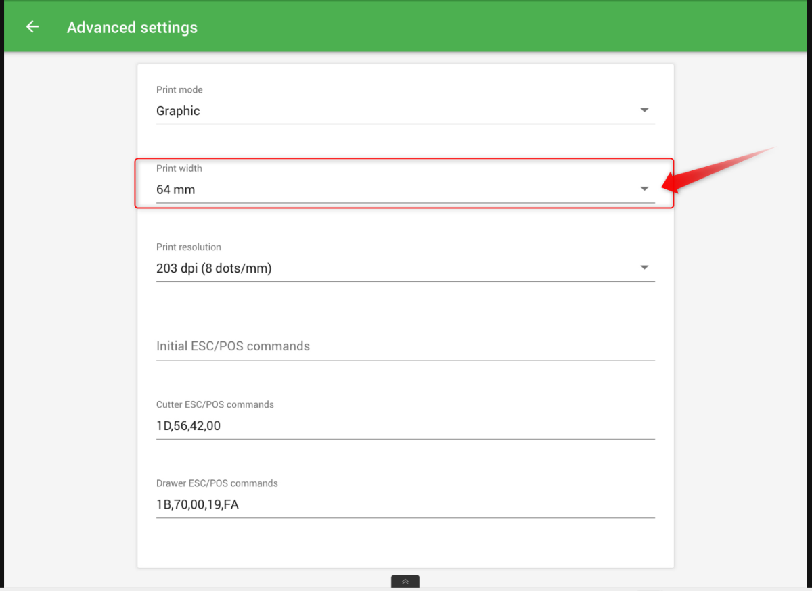Click the Cutter ESC/POS commands label
This screenshot has height=591, width=812.
coord(215,405)
